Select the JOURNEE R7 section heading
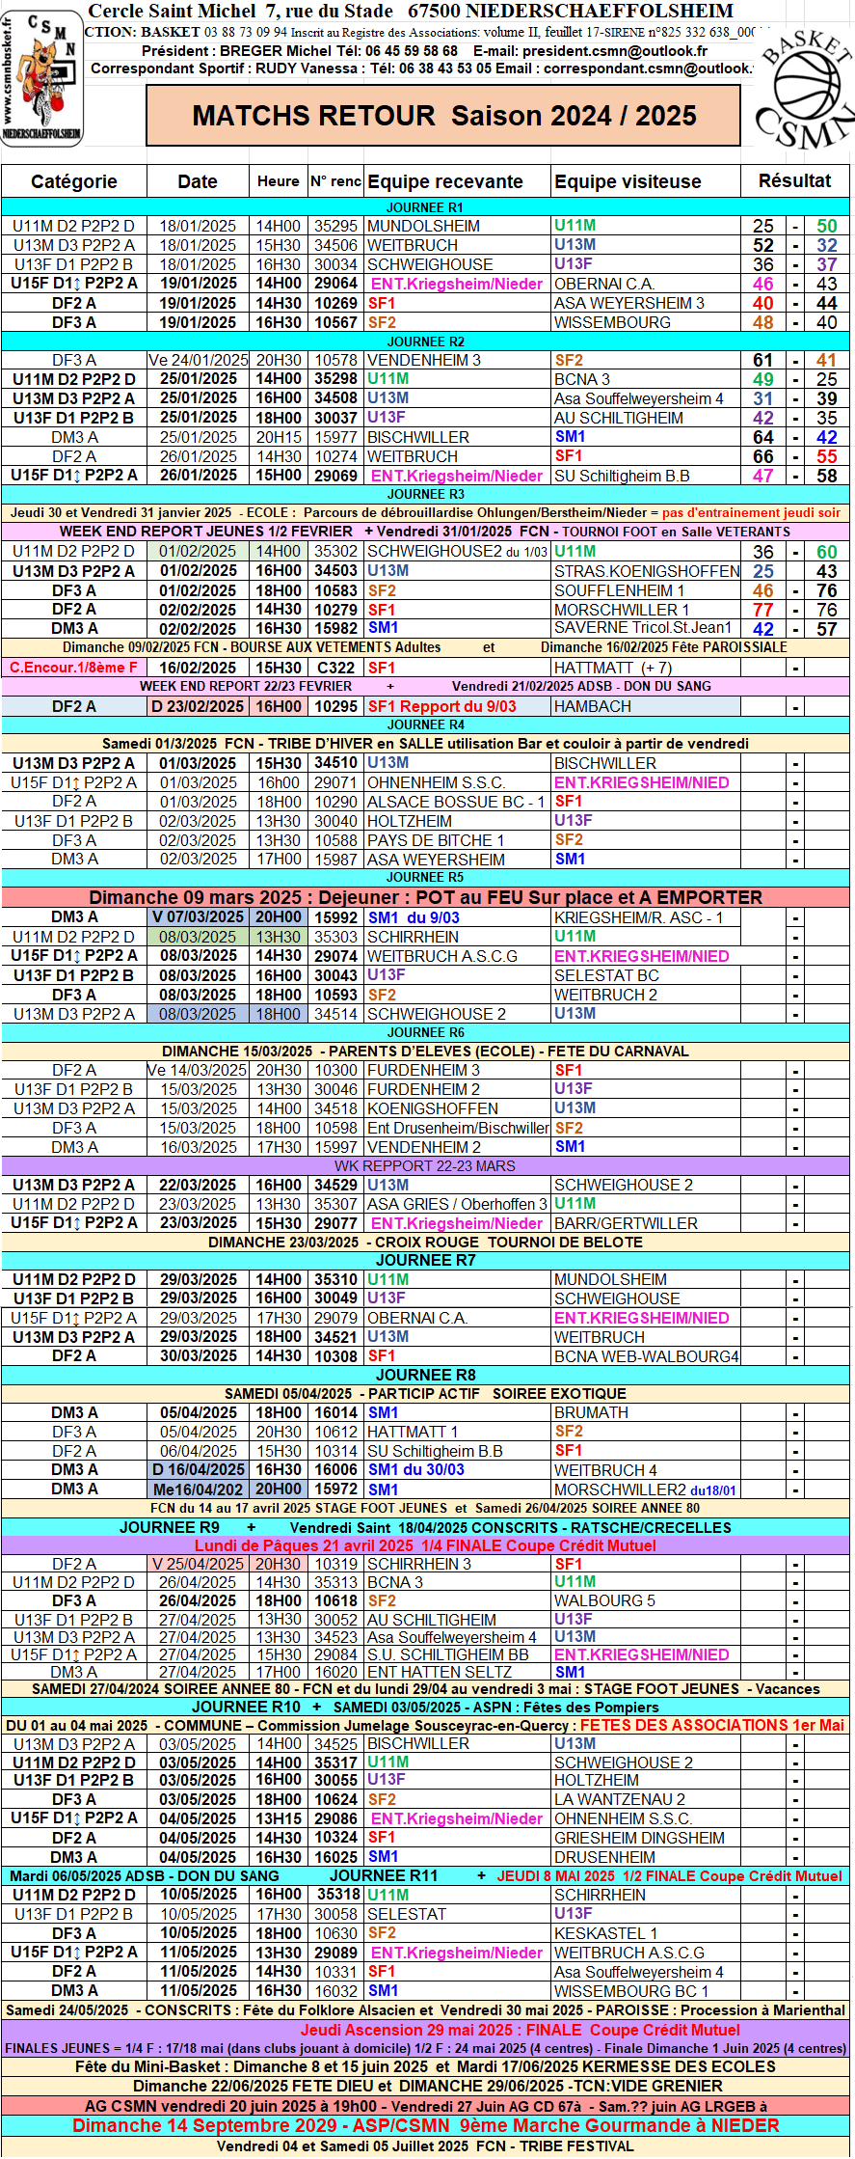This screenshot has height=2159, width=855. 425,1260
